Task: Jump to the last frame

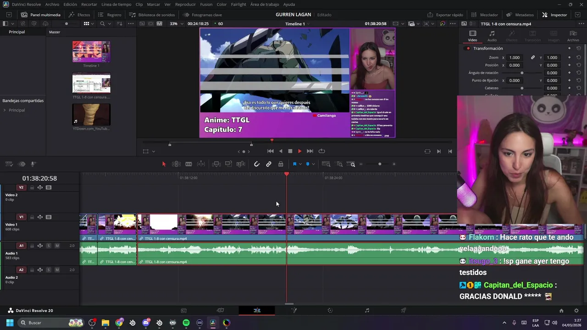Action: click(x=310, y=151)
